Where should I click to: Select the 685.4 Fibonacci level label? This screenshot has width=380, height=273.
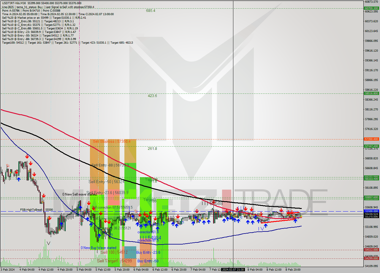[x=151, y=11]
